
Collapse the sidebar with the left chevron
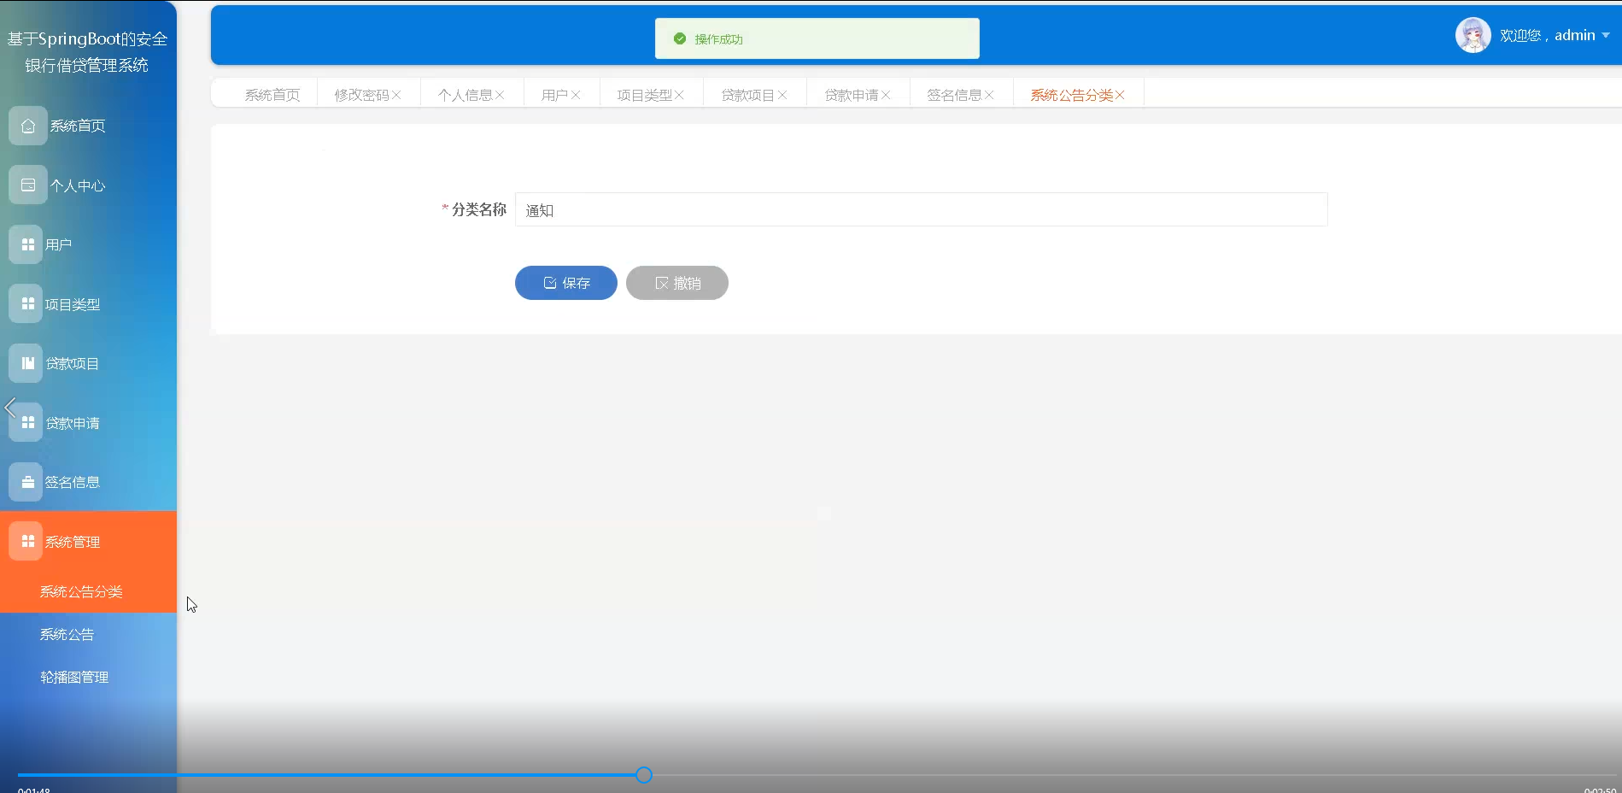coord(10,408)
